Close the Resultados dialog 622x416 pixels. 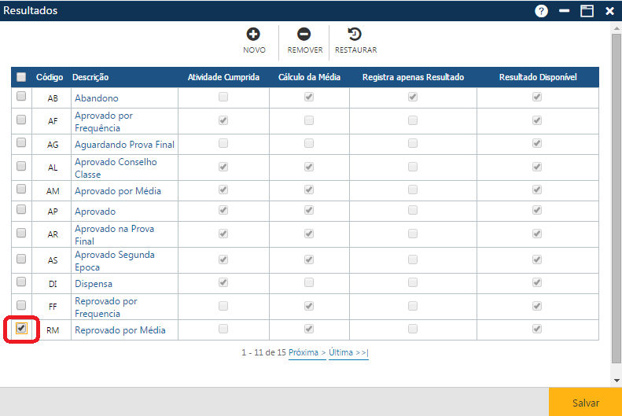point(609,11)
